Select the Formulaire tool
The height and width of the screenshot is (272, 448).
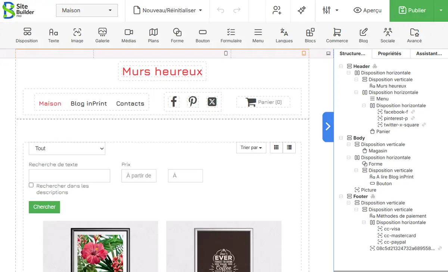click(x=231, y=35)
